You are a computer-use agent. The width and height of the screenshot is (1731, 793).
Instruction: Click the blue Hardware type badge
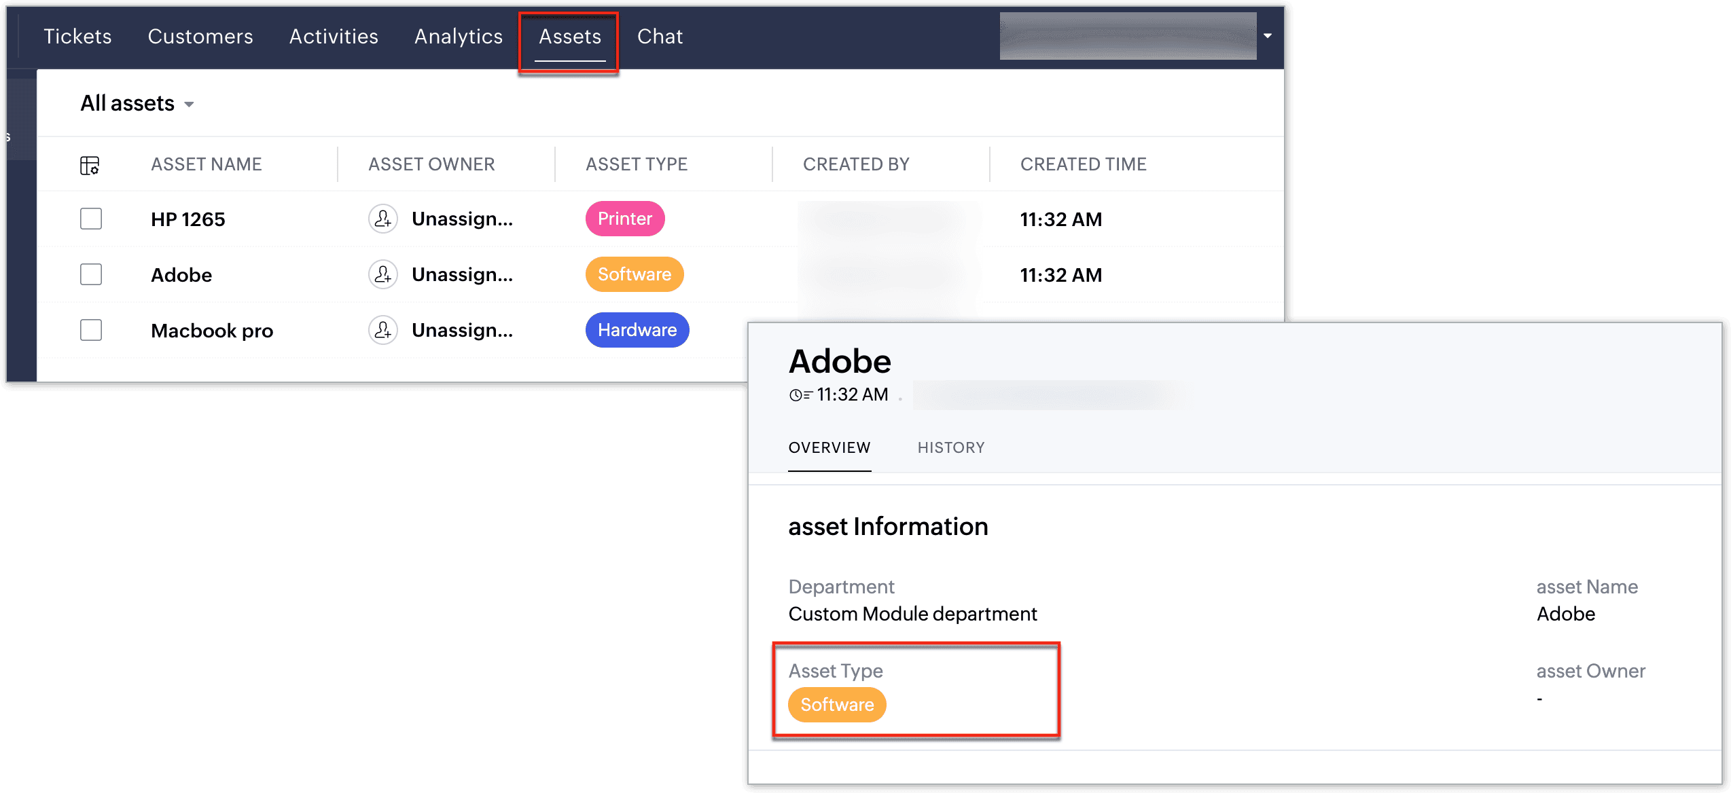click(x=637, y=330)
